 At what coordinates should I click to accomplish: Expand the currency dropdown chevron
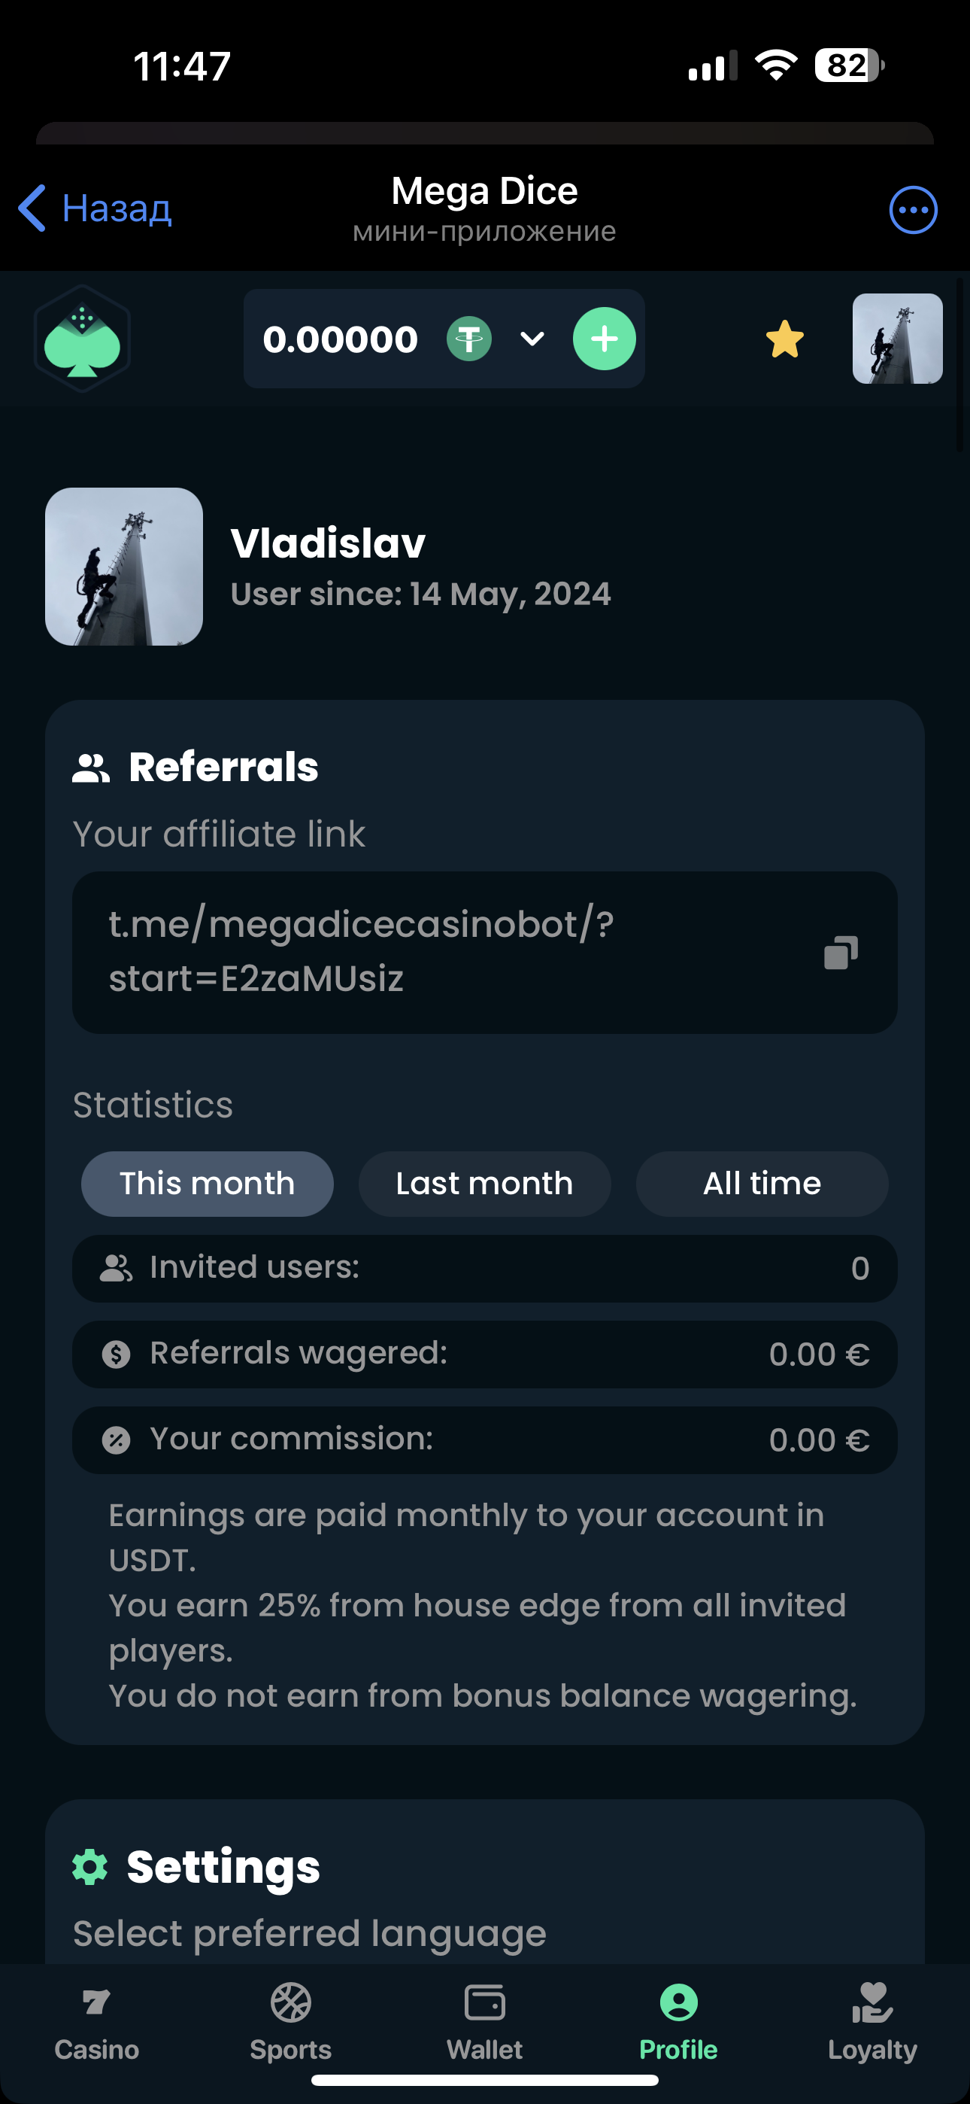(532, 339)
